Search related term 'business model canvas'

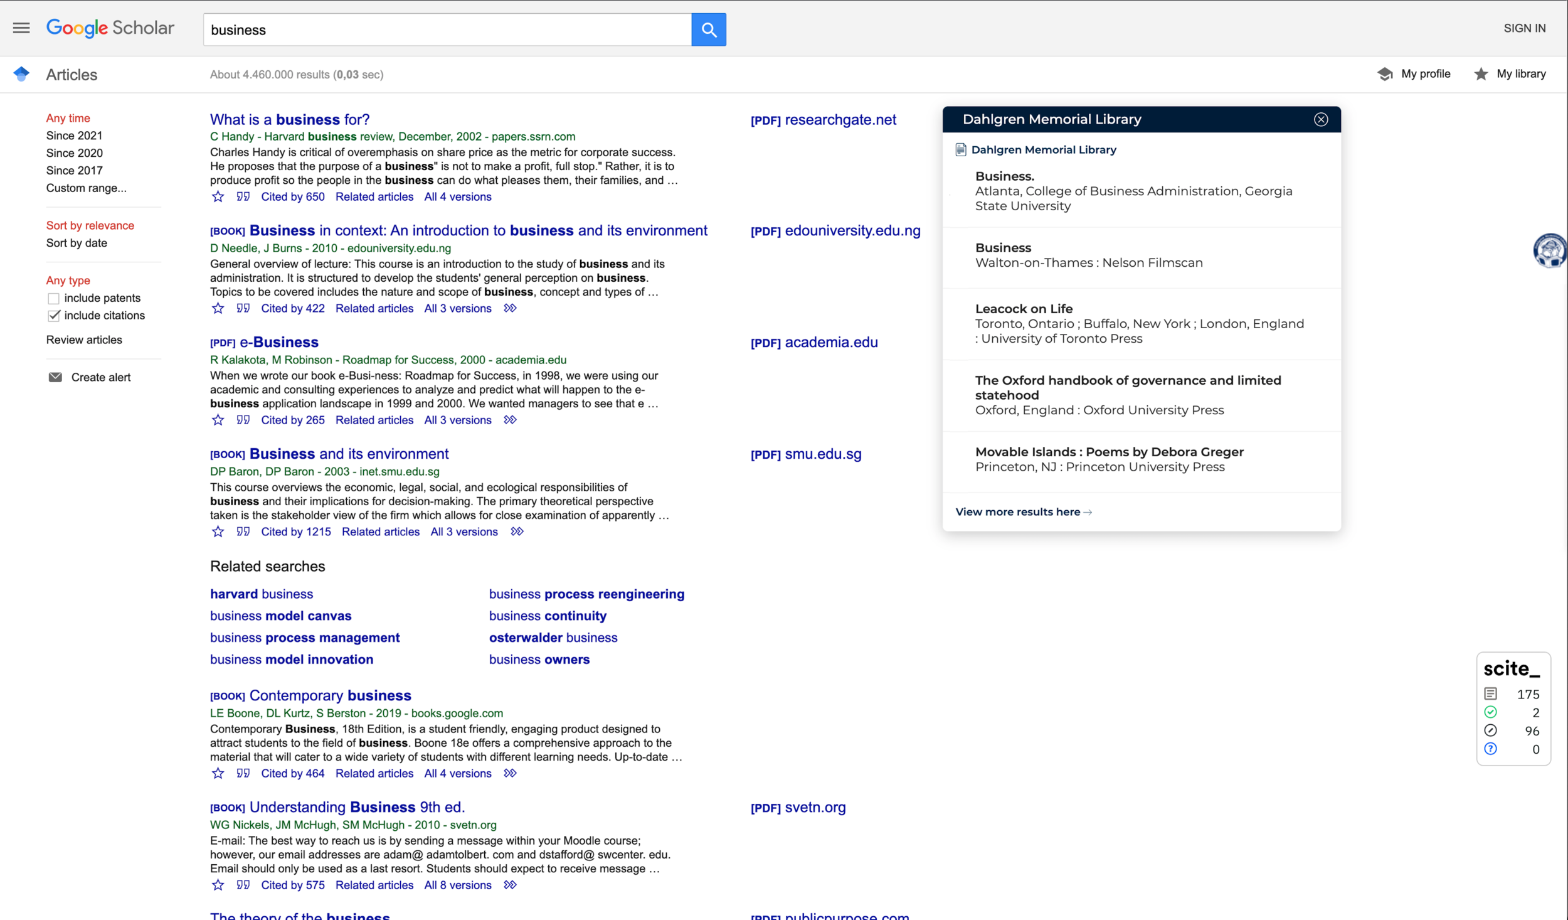pos(280,616)
